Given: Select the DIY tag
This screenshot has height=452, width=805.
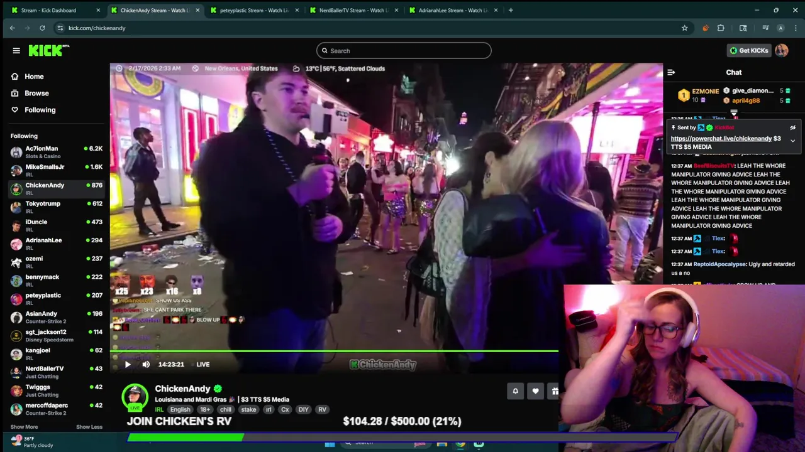Looking at the screenshot, I should (304, 409).
